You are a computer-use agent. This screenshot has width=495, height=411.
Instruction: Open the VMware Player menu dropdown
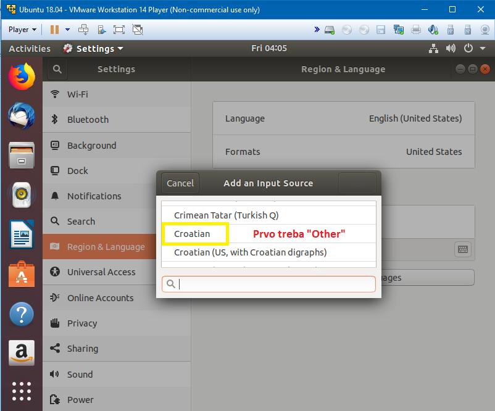22,30
